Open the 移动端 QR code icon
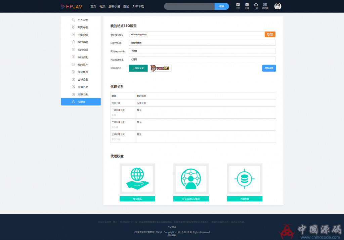This screenshot has width=344, height=240. 265,6
